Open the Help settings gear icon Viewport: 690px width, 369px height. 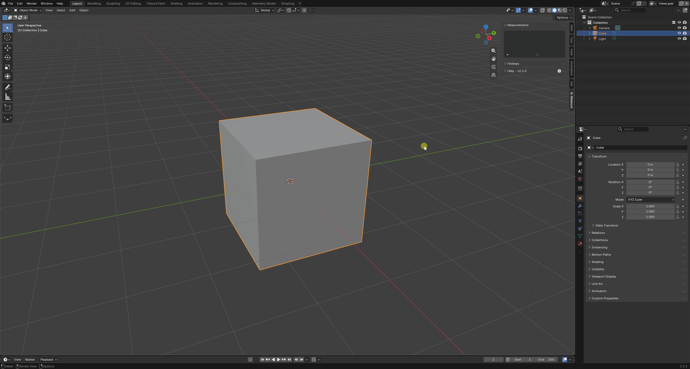click(x=559, y=71)
